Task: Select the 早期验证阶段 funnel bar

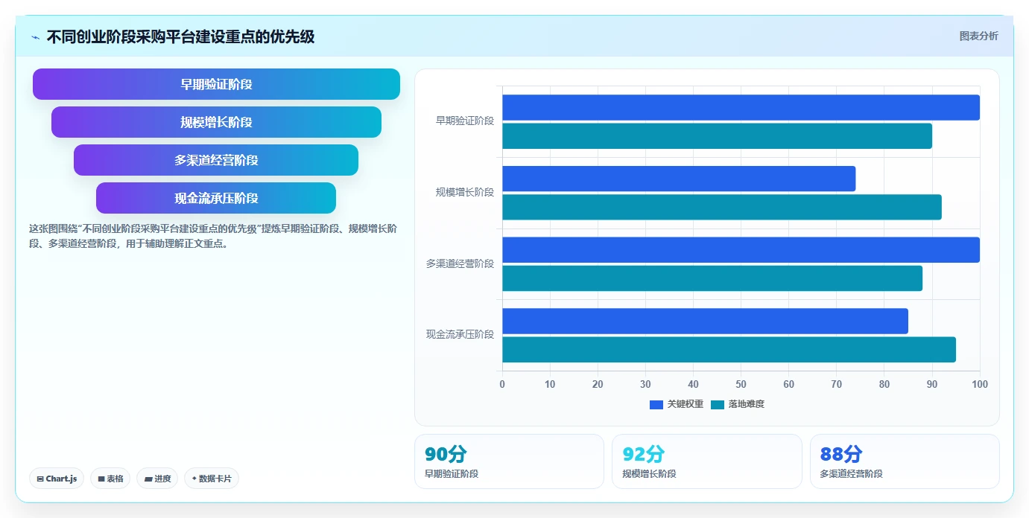Action: coord(216,84)
